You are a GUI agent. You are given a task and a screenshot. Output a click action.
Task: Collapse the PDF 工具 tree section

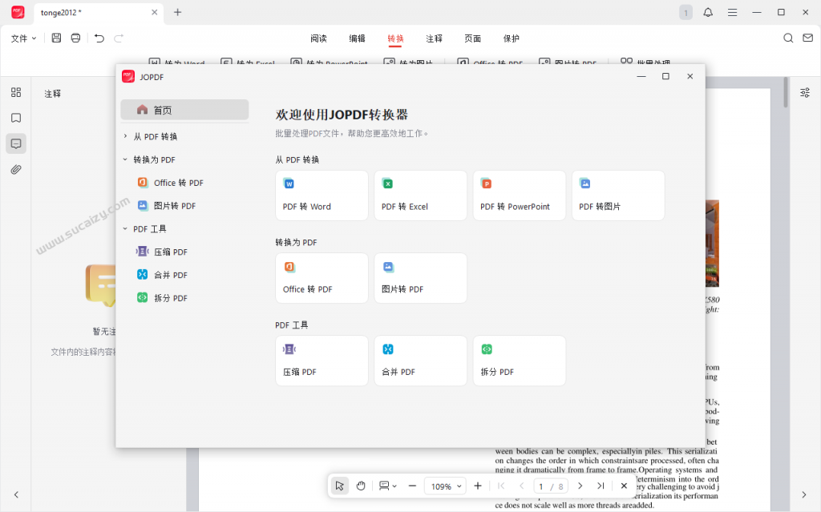[x=126, y=228]
